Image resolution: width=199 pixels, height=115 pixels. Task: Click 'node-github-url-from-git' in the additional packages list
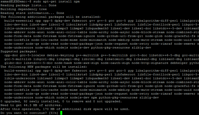click(120, 36)
